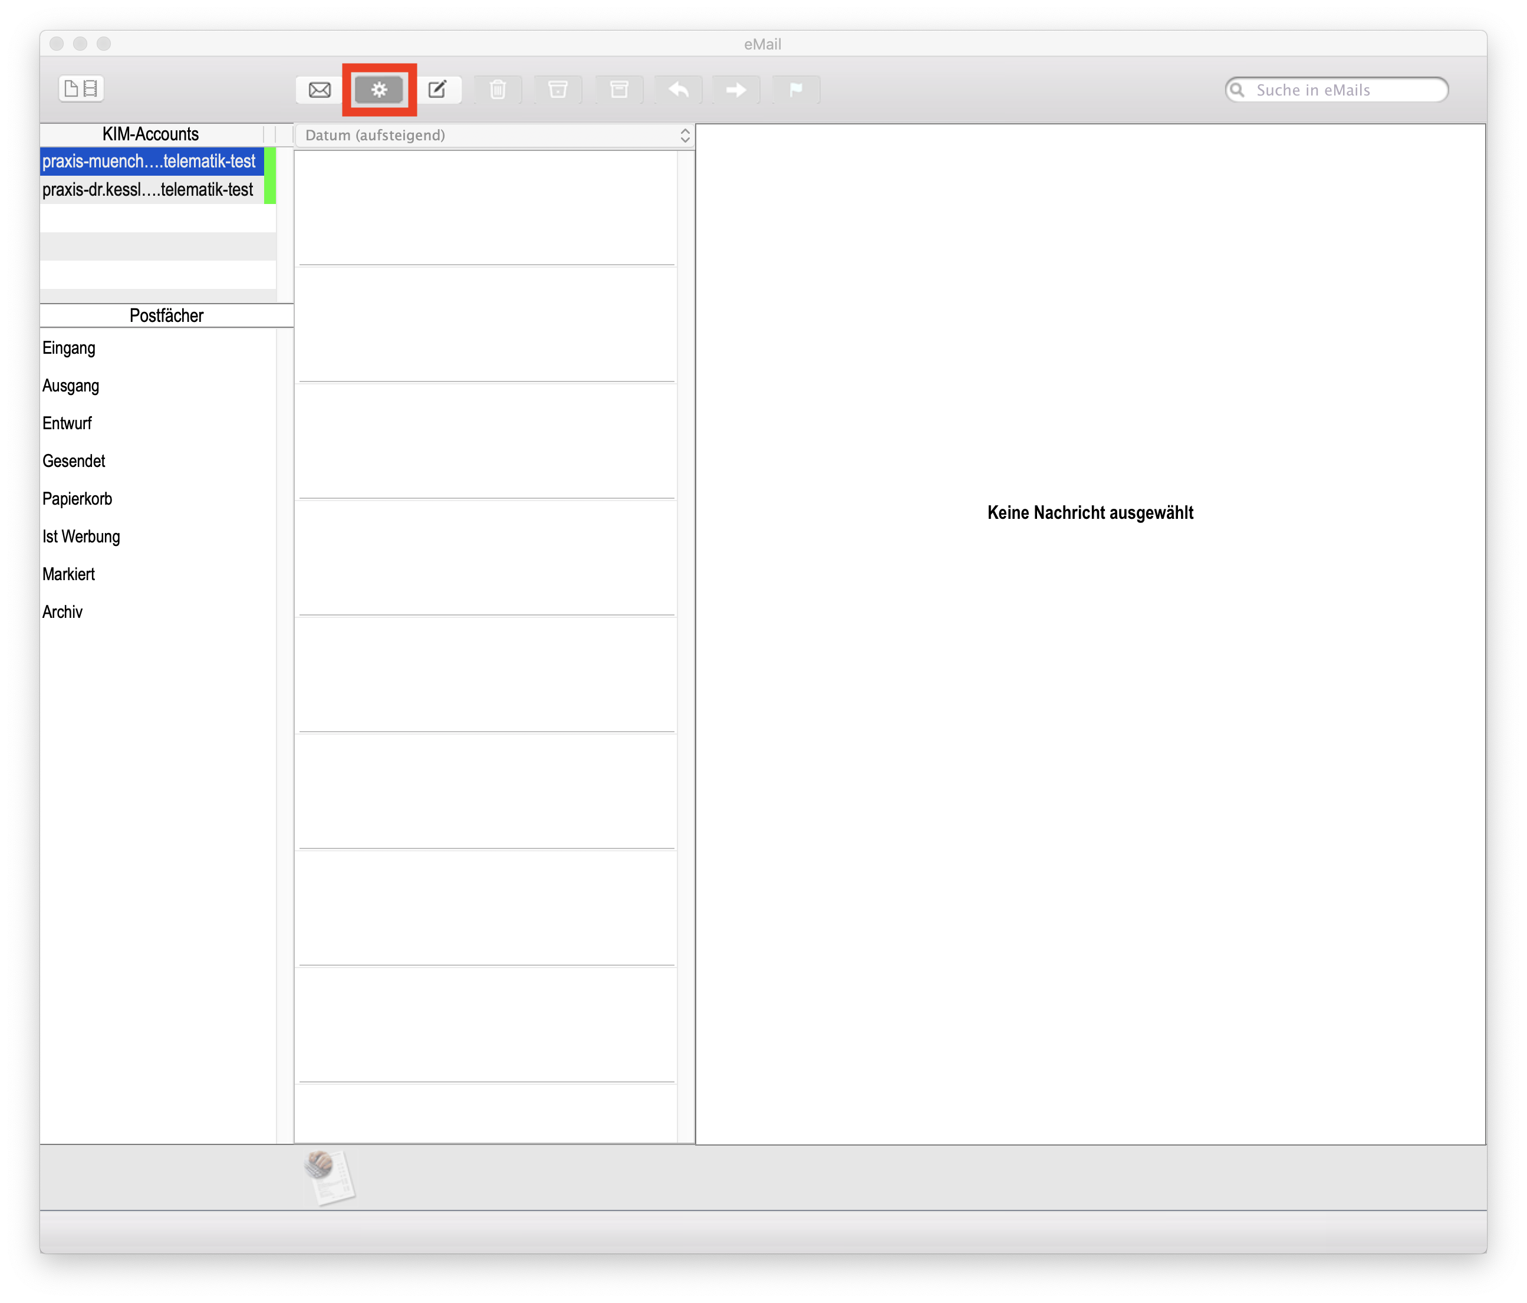Select the praxis-dr.kessl telematik-test account
Viewport: 1527px width, 1303px height.
pyautogui.click(x=149, y=190)
